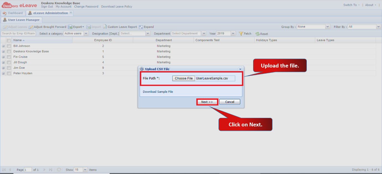Select the User Leave Manager tab
Image resolution: width=382 pixels, height=174 pixels.
point(21,20)
